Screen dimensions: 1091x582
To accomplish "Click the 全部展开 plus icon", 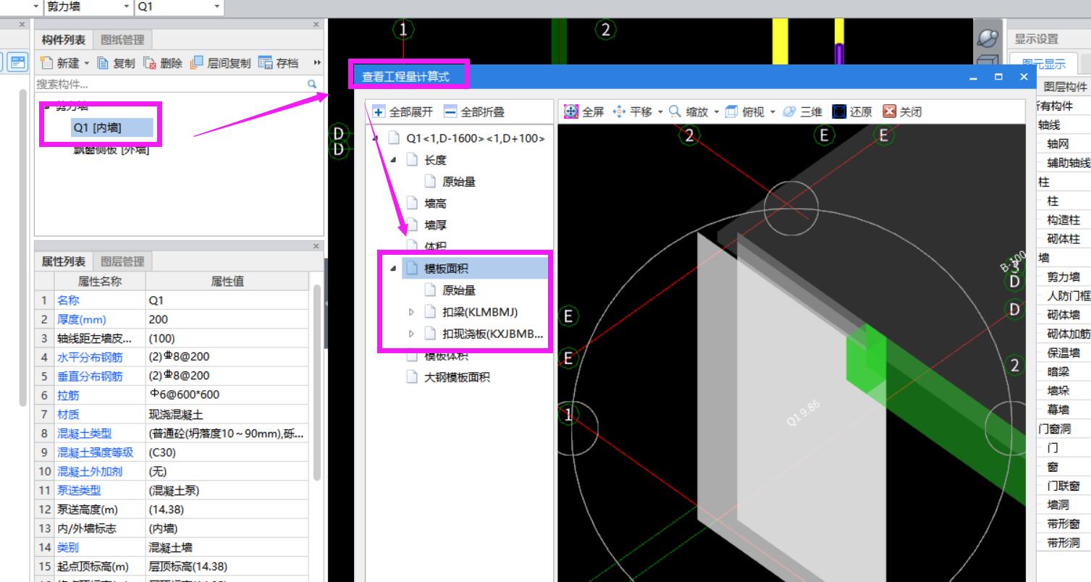I will [x=379, y=111].
